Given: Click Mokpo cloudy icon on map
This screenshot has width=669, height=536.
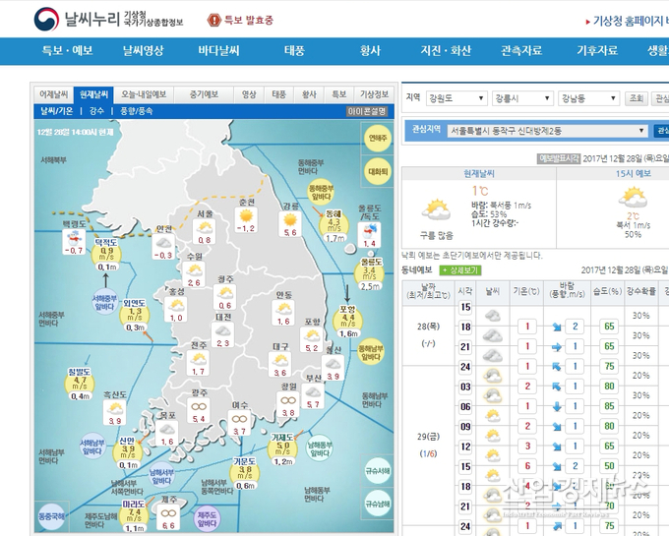Looking at the screenshot, I should pos(166,429).
